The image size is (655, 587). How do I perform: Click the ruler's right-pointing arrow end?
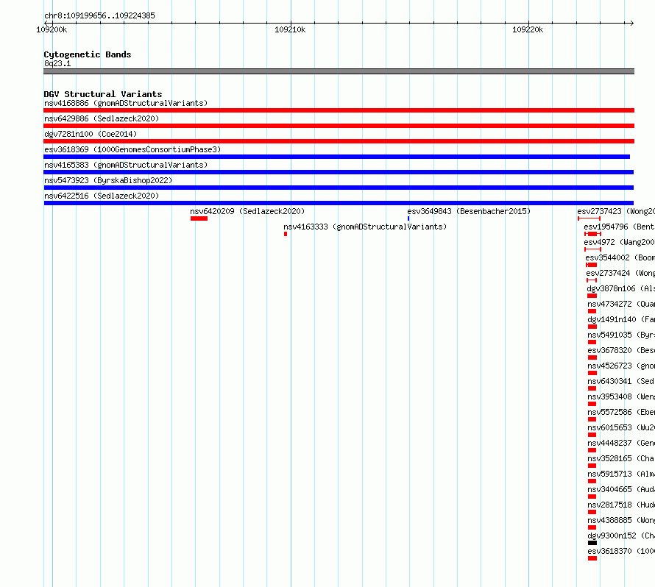pyautogui.click(x=631, y=23)
